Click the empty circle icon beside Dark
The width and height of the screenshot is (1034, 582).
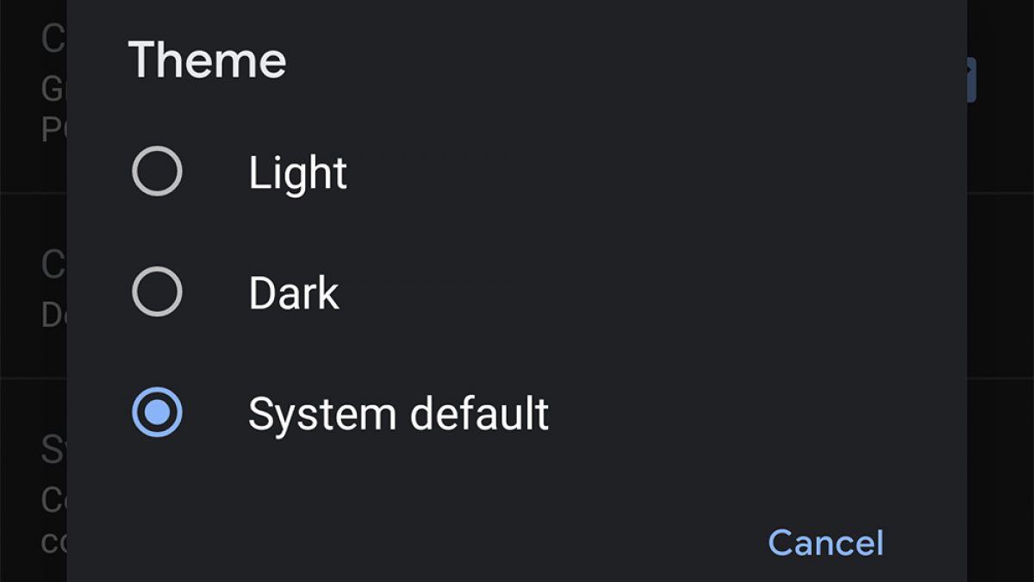157,292
